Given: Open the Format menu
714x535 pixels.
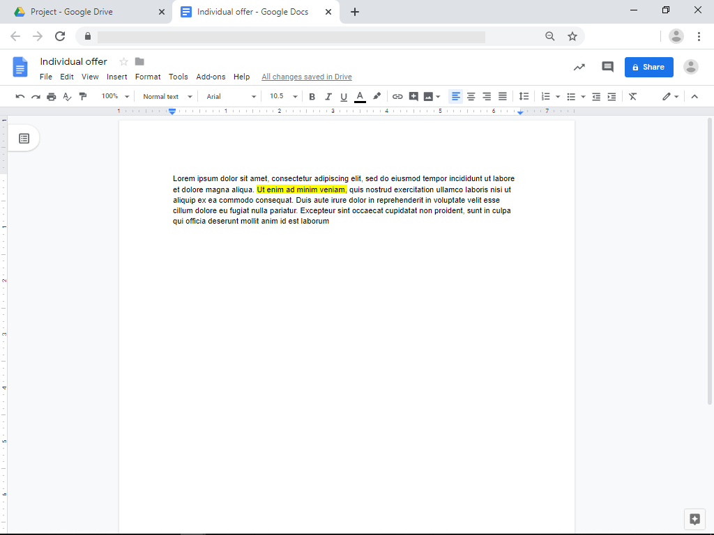Looking at the screenshot, I should coord(148,77).
